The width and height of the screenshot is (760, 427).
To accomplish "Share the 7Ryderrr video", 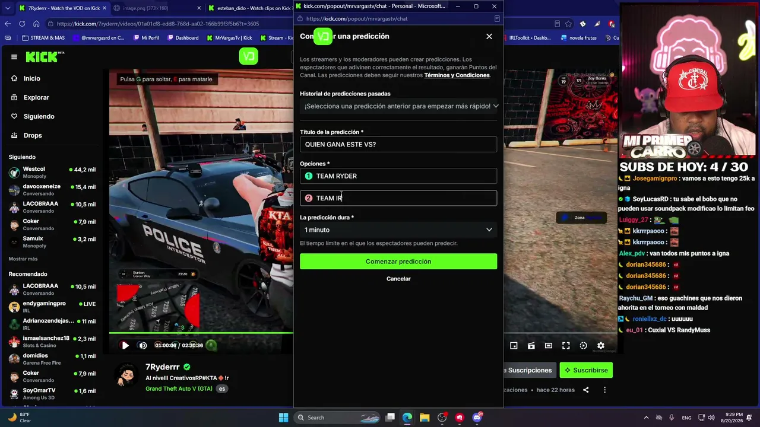I will (x=586, y=390).
